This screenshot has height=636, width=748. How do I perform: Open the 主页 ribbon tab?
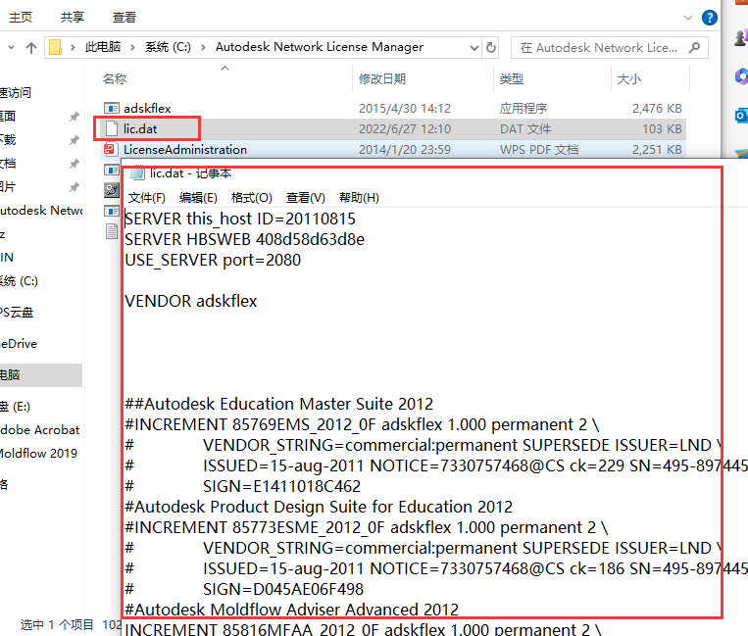[x=21, y=18]
